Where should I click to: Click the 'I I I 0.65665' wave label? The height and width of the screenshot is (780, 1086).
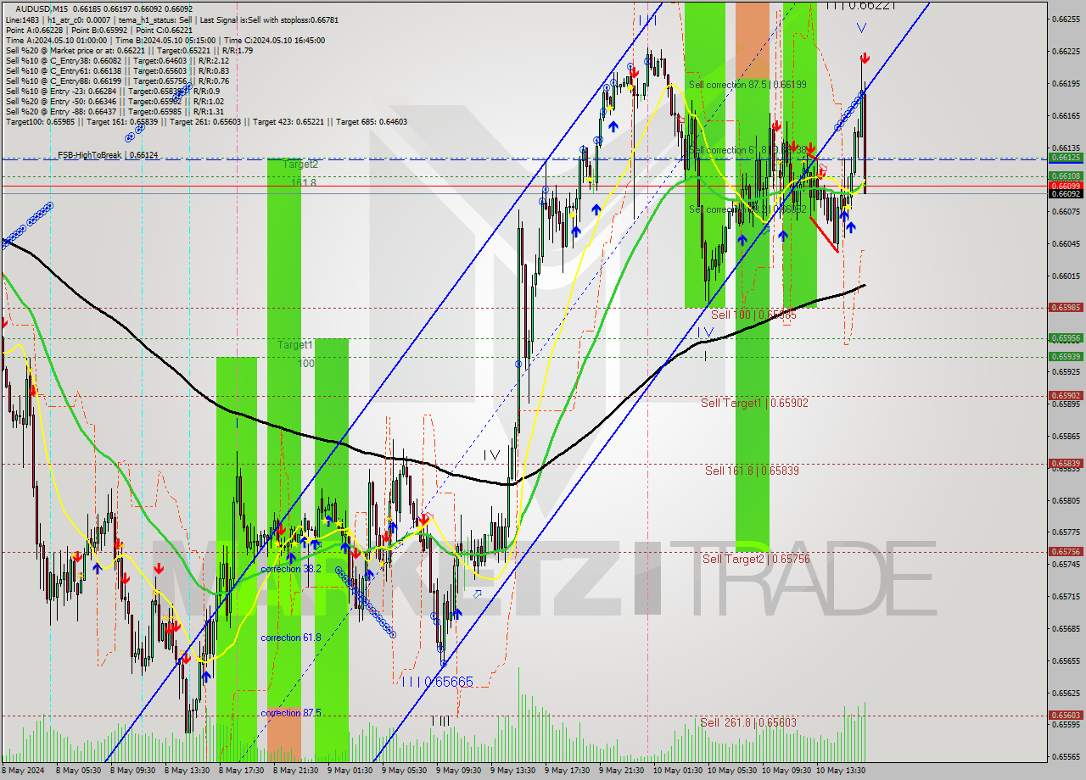coord(438,682)
